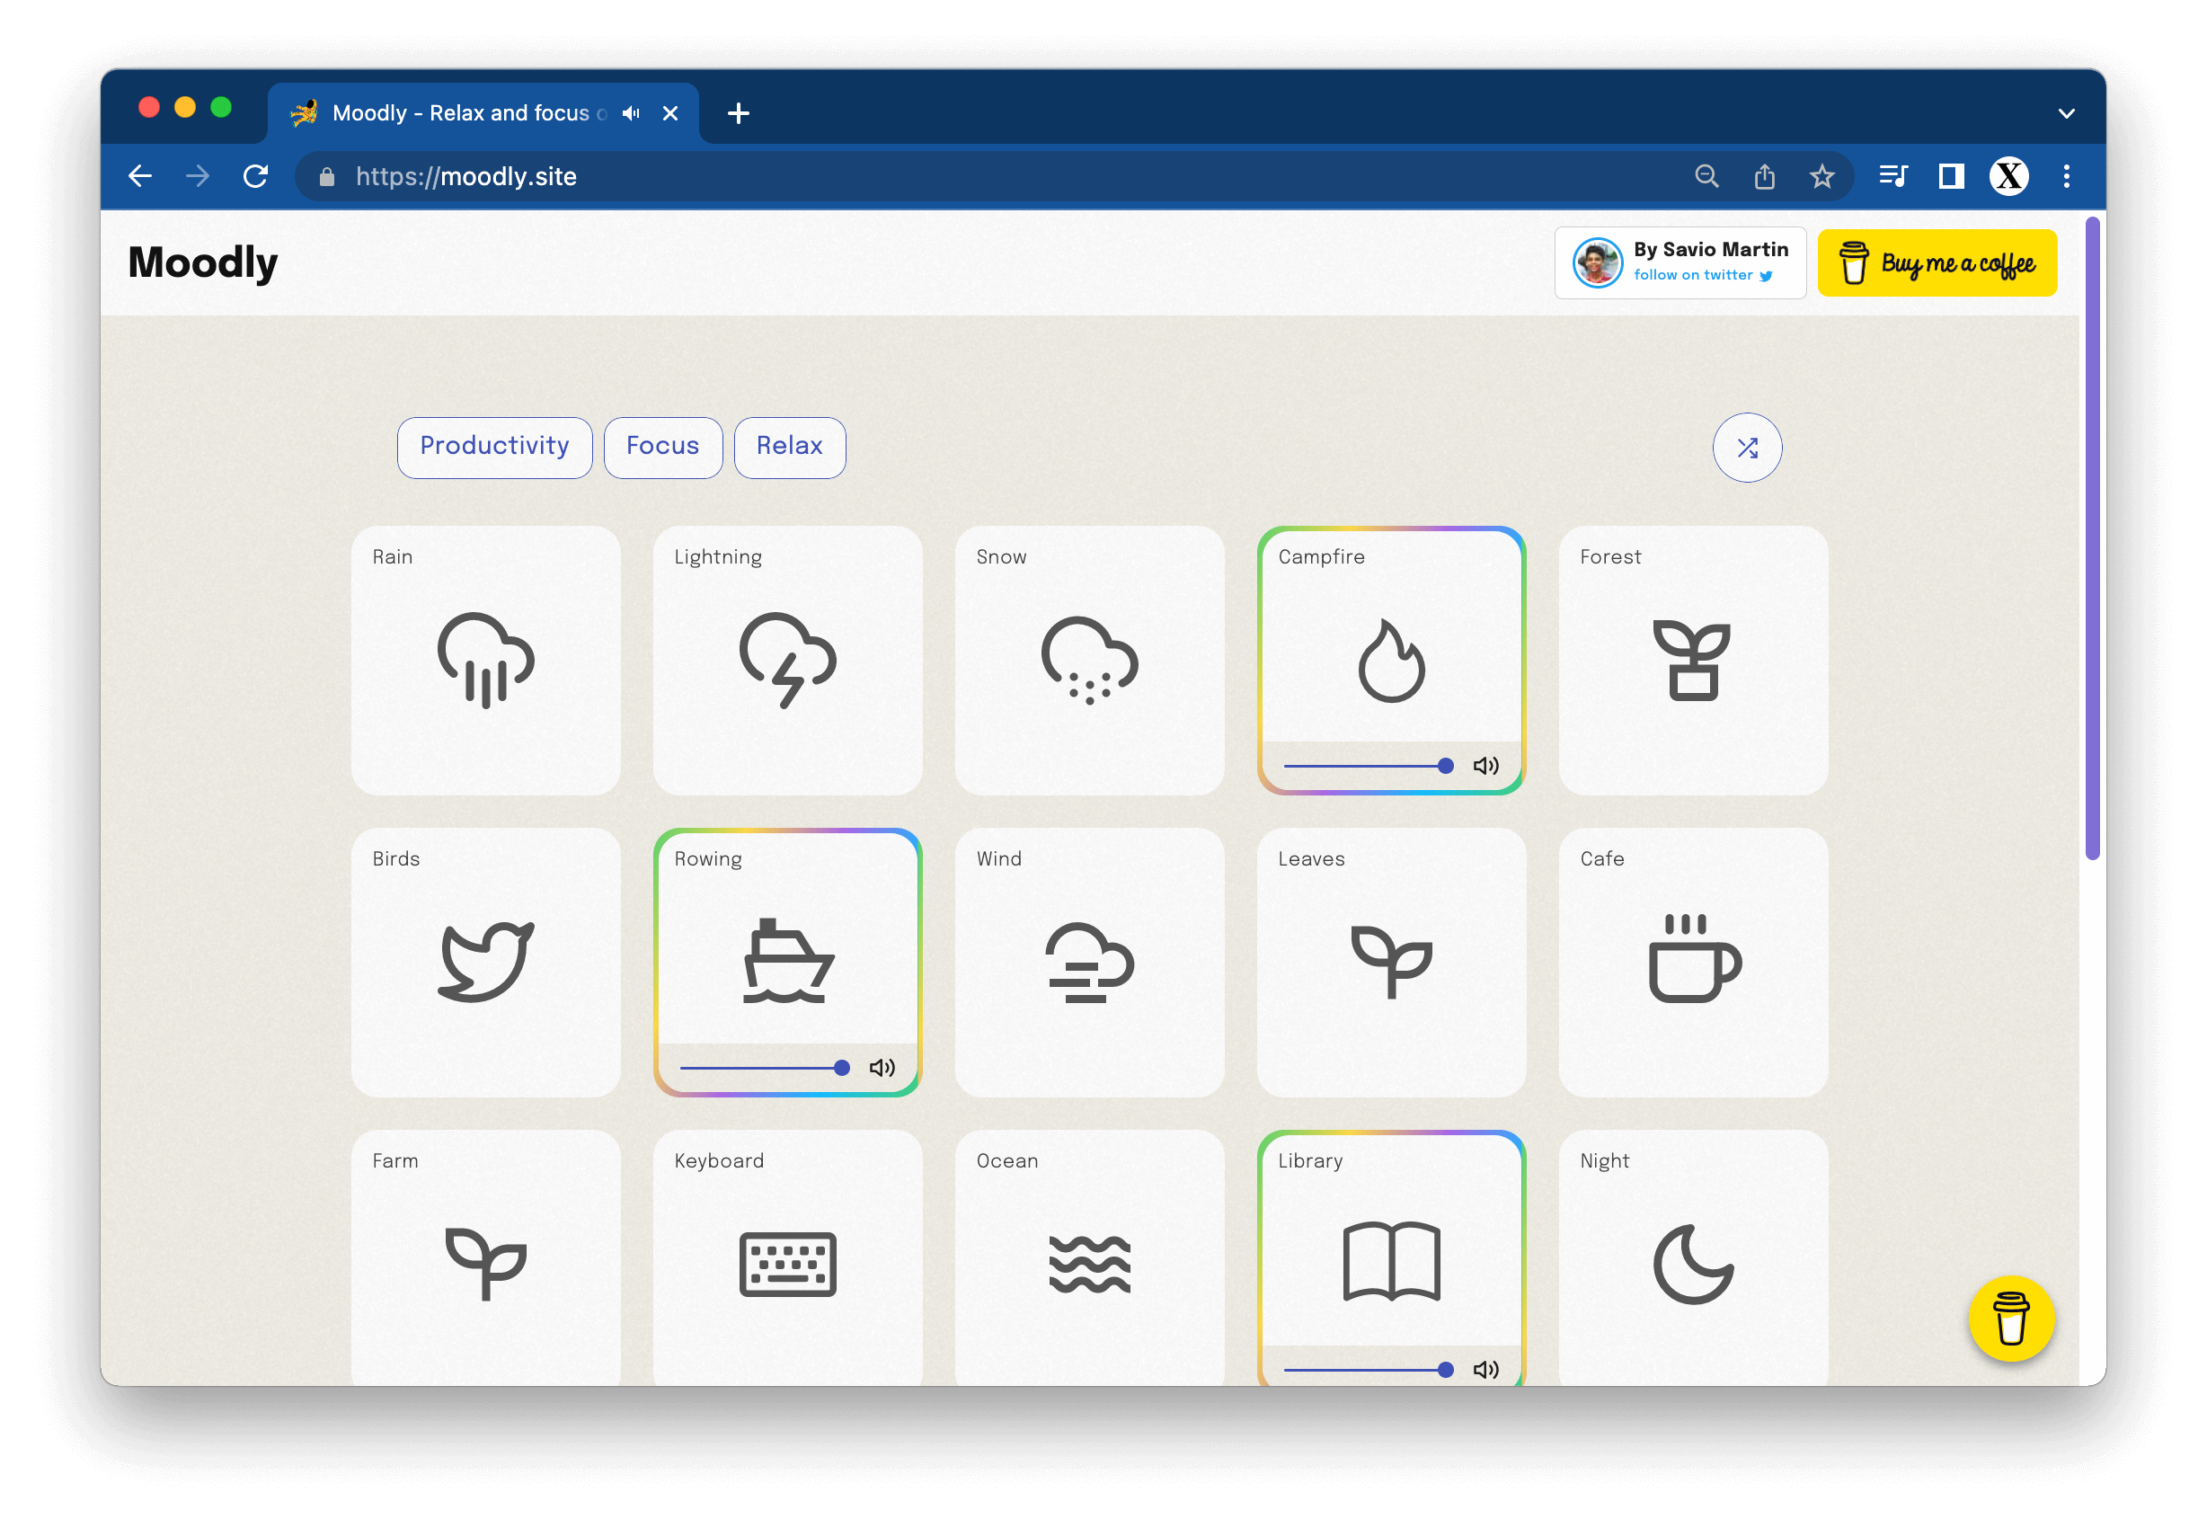
Task: Click the Snow sound icon
Action: click(x=1088, y=657)
